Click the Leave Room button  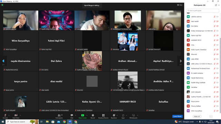click(x=177, y=116)
